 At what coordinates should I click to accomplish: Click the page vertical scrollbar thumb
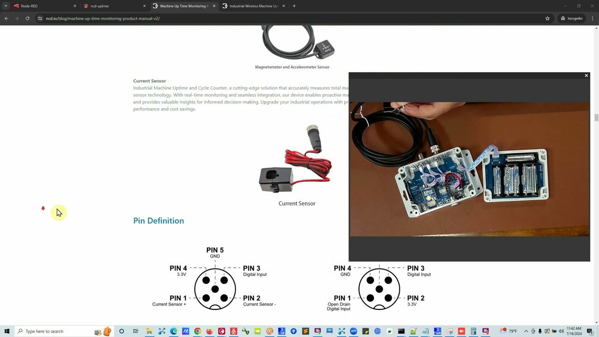[596, 117]
